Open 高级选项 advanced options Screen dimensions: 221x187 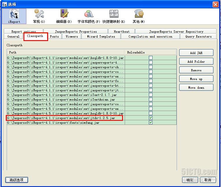point(17,180)
